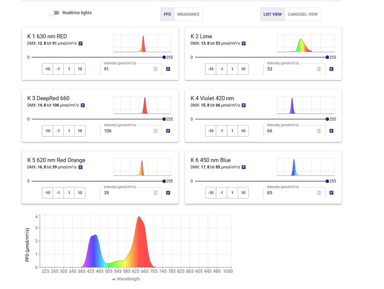Click the icon right of K 4 intensity field
Screen dimensions: 384x289
point(331,131)
